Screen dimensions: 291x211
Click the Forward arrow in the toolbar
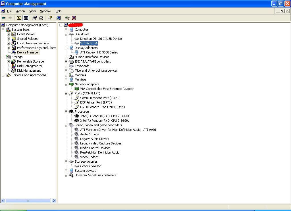pyautogui.click(x=10, y=18)
